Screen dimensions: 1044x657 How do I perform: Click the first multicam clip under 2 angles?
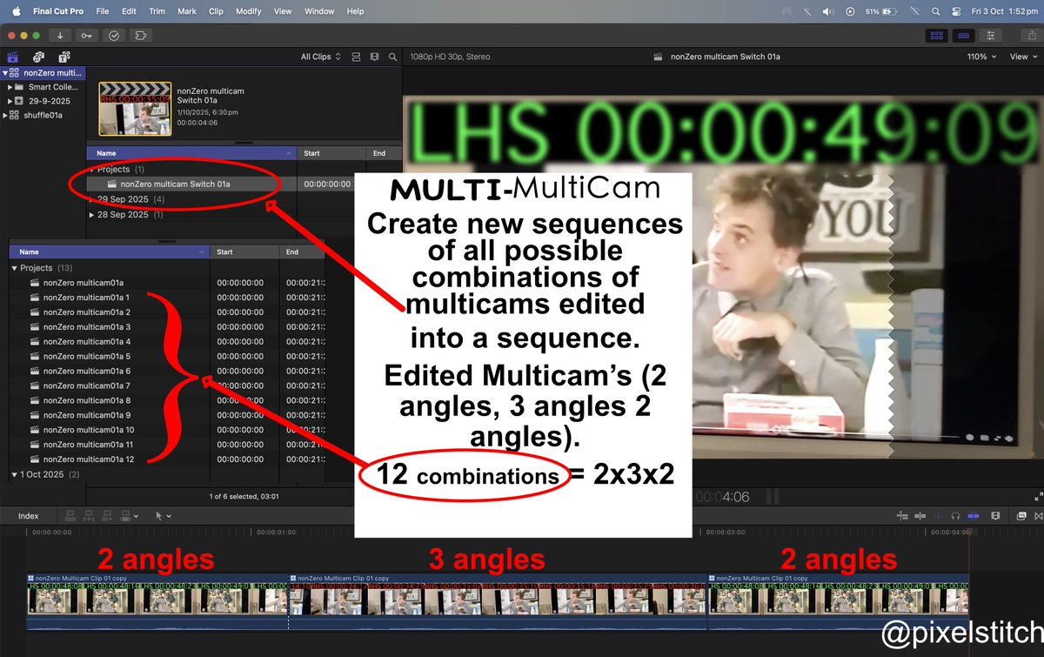157,602
